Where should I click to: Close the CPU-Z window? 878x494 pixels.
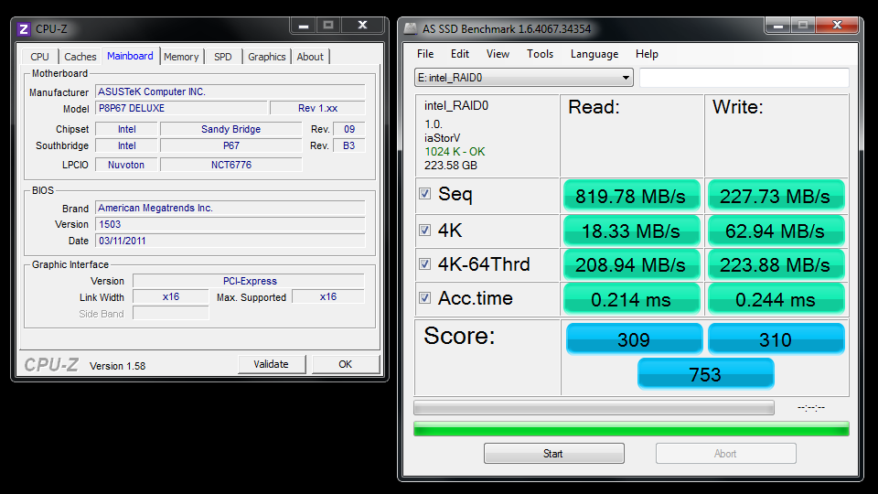click(x=362, y=26)
